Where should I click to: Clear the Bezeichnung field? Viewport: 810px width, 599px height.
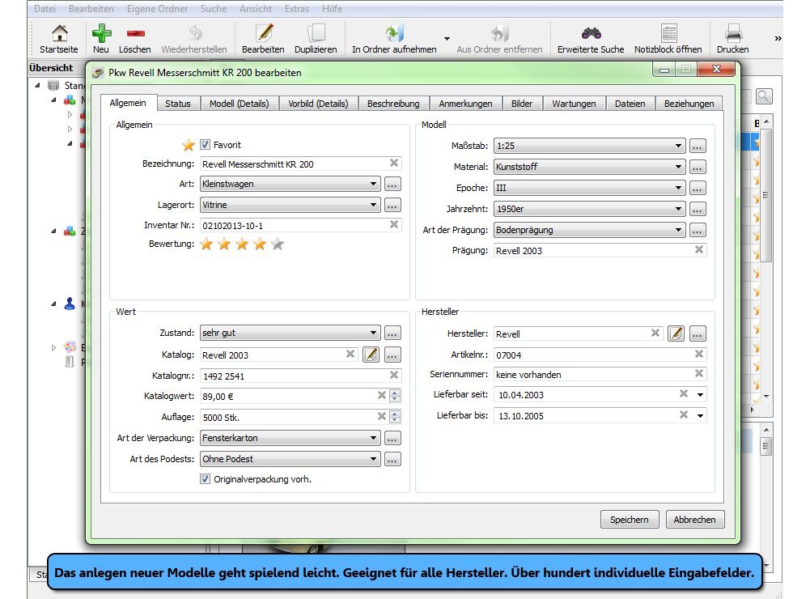coord(393,163)
